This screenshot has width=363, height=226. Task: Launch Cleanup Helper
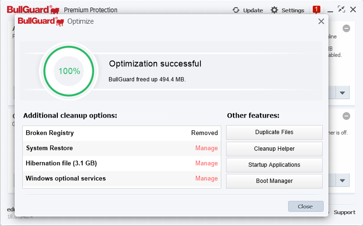(x=274, y=149)
